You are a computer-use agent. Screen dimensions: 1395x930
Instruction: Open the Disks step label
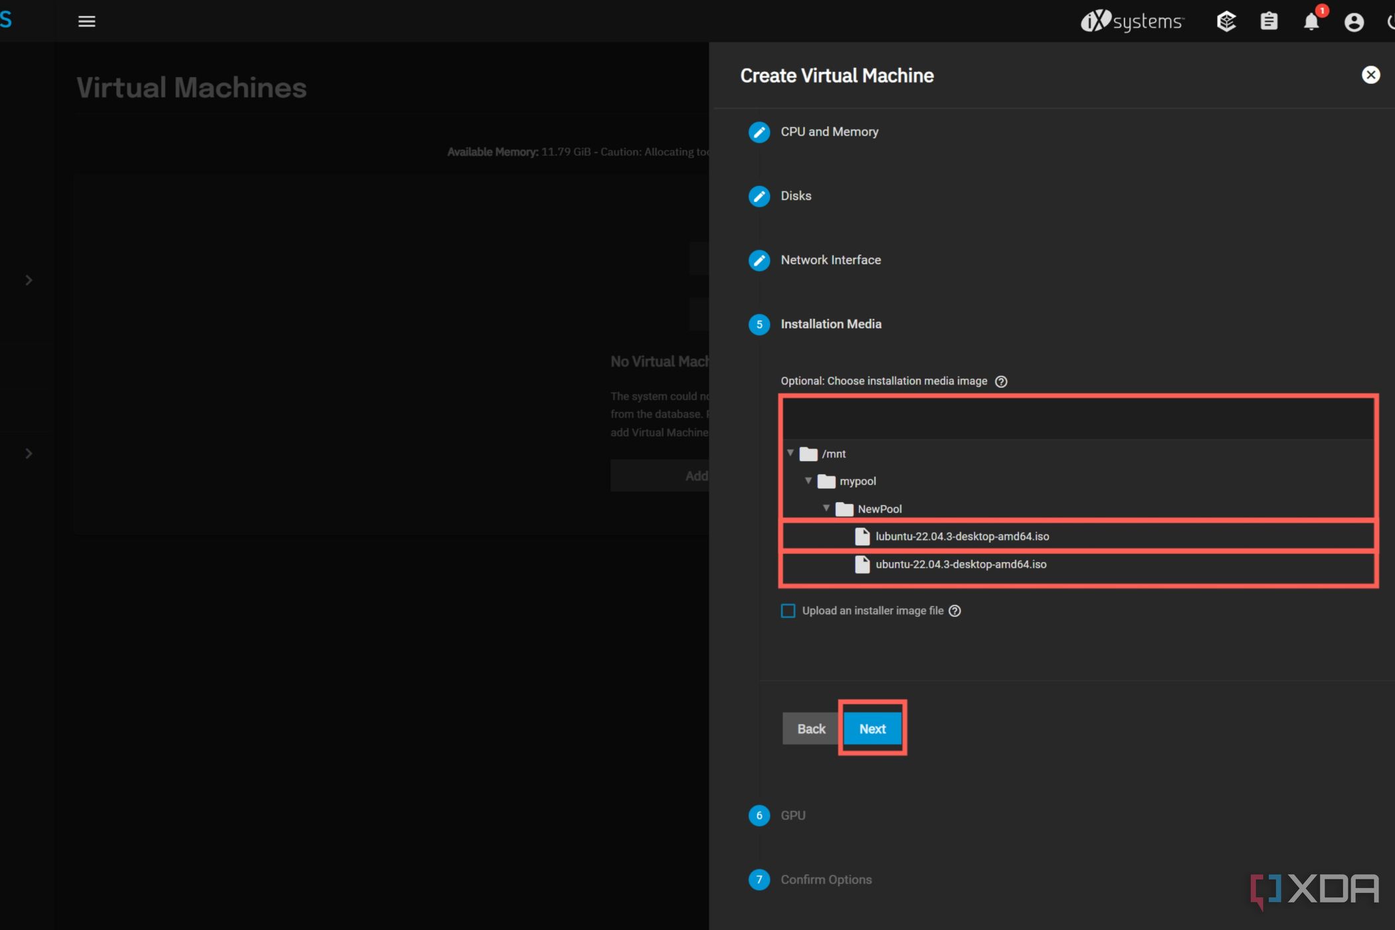[x=796, y=196]
